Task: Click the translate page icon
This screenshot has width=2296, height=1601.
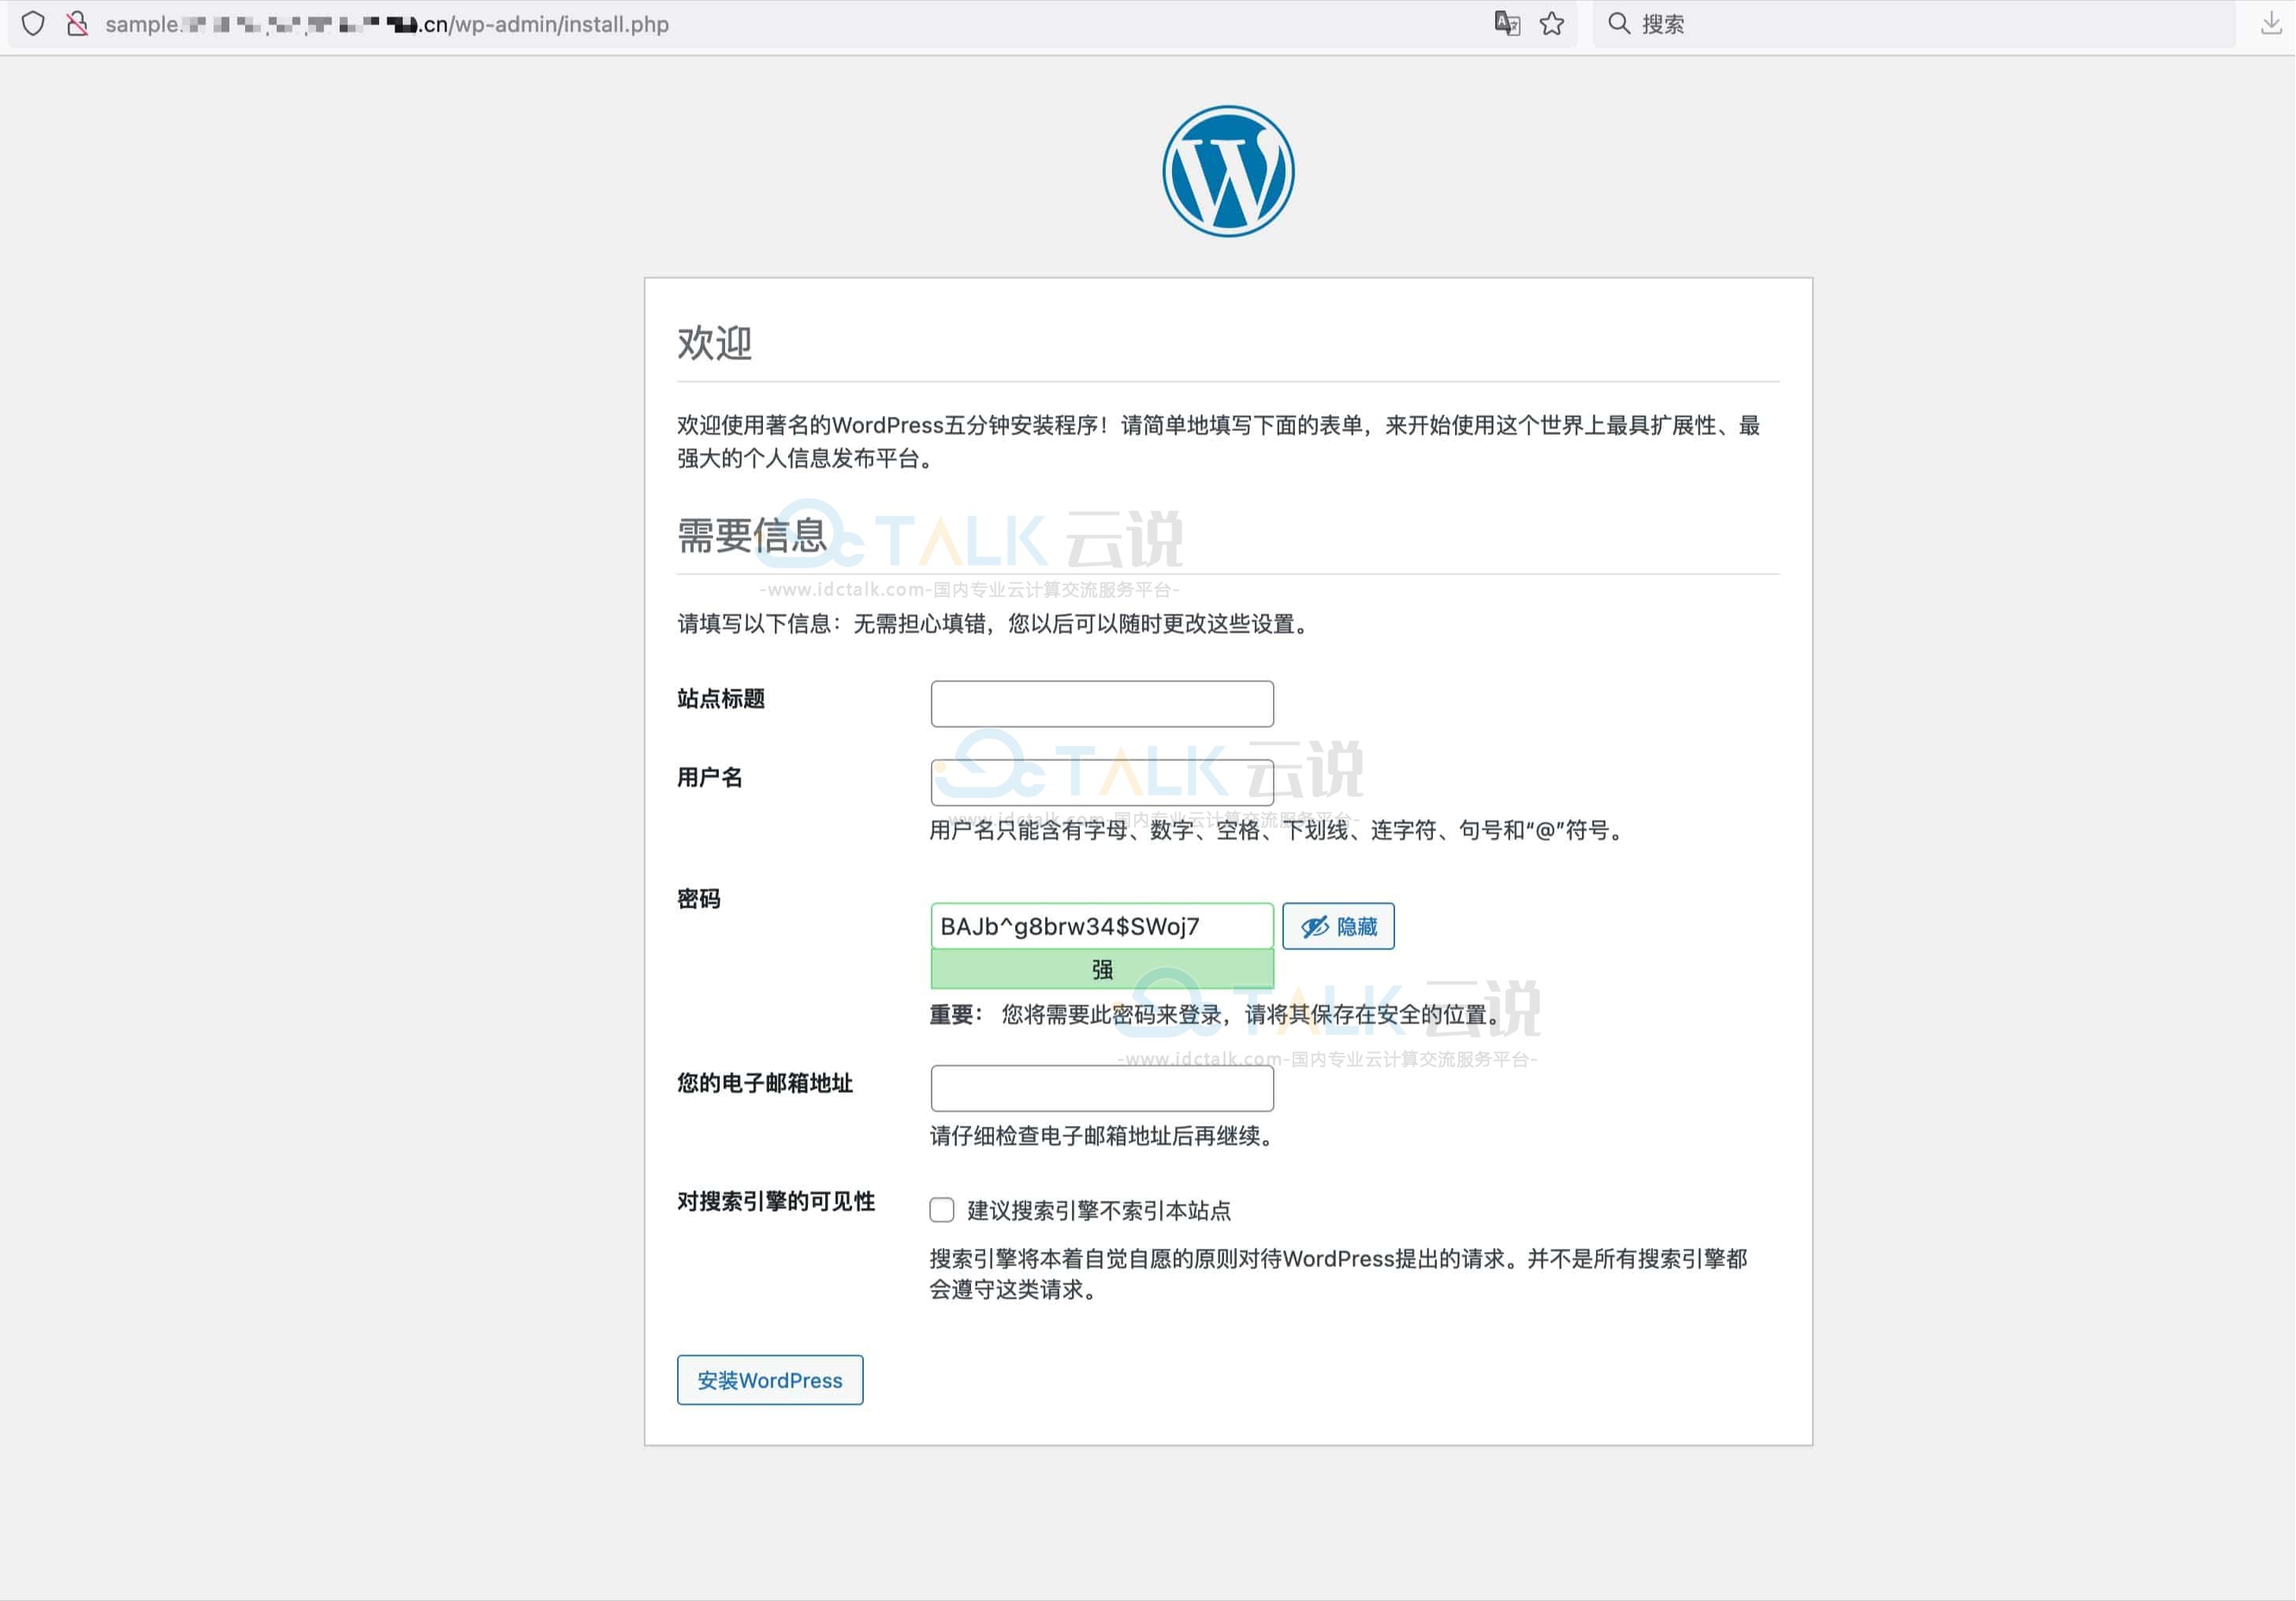Action: (x=1507, y=24)
